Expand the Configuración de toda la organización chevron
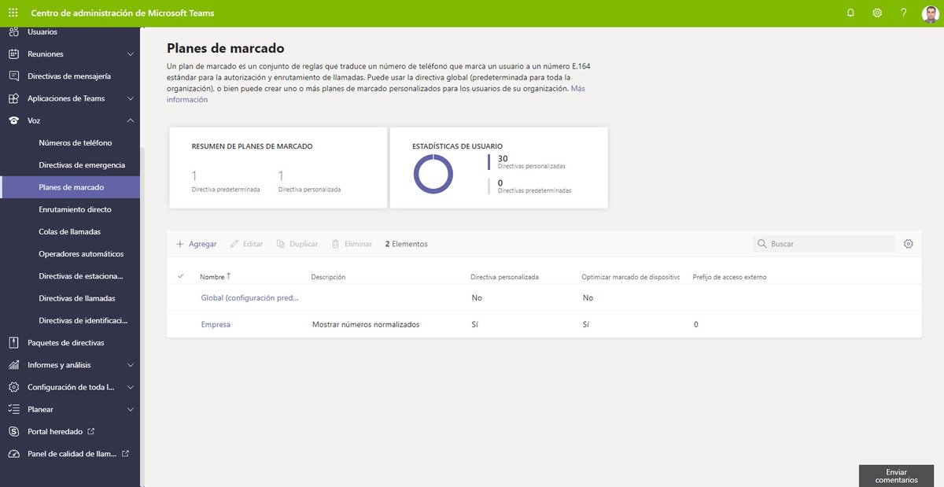The width and height of the screenshot is (944, 487). [x=131, y=387]
